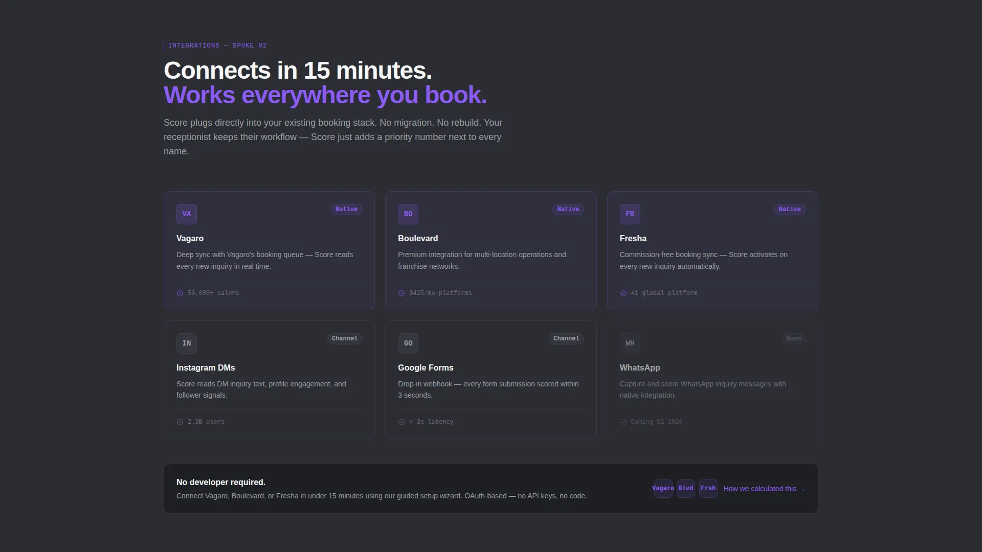
Task: Click the Native badge on Boulevard card
Action: pos(568,210)
